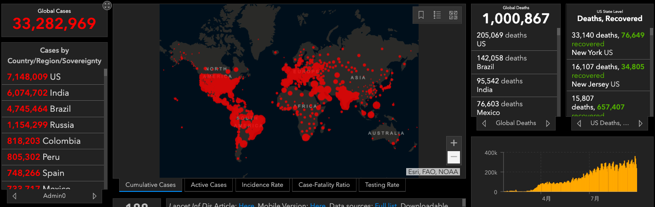Screen dimensions: 655x207
Task: Click the Admin0 list label
Action: click(x=54, y=196)
